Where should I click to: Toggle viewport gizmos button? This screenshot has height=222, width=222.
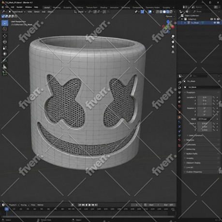click(x=142, y=12)
